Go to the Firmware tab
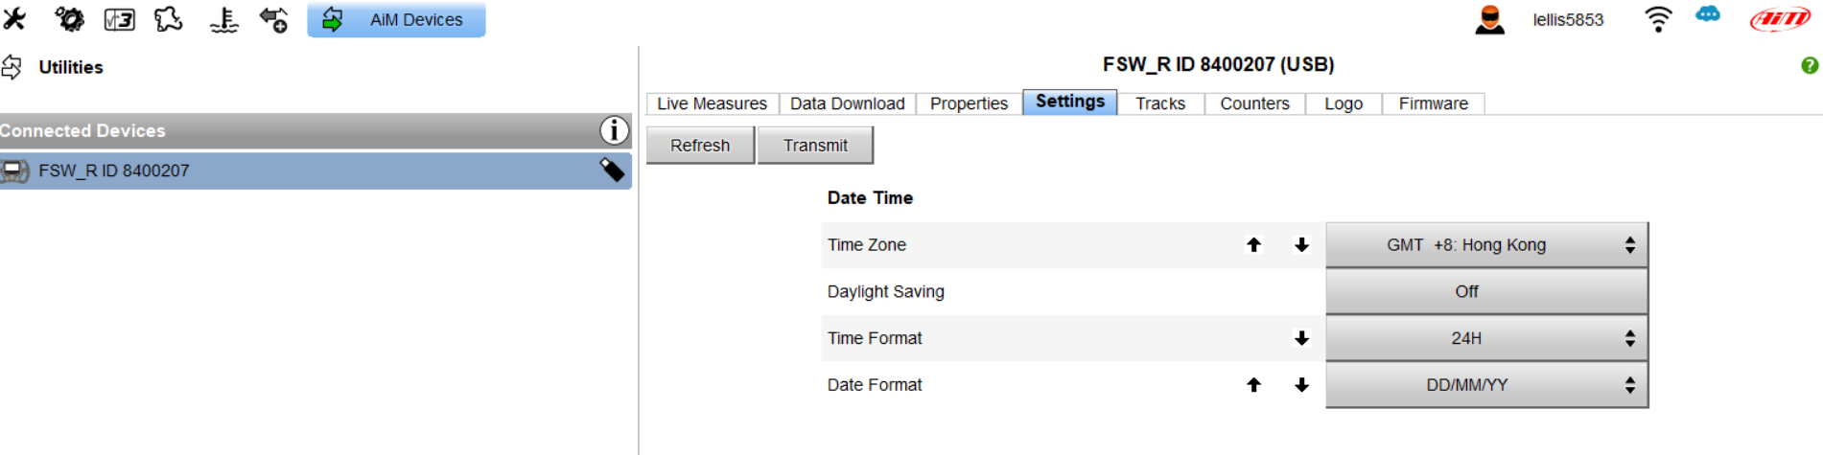The height and width of the screenshot is (455, 1823). 1433,103
